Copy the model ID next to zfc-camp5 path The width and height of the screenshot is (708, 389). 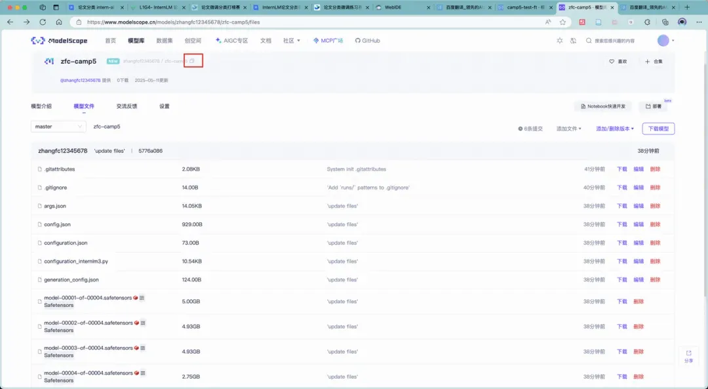coord(192,61)
